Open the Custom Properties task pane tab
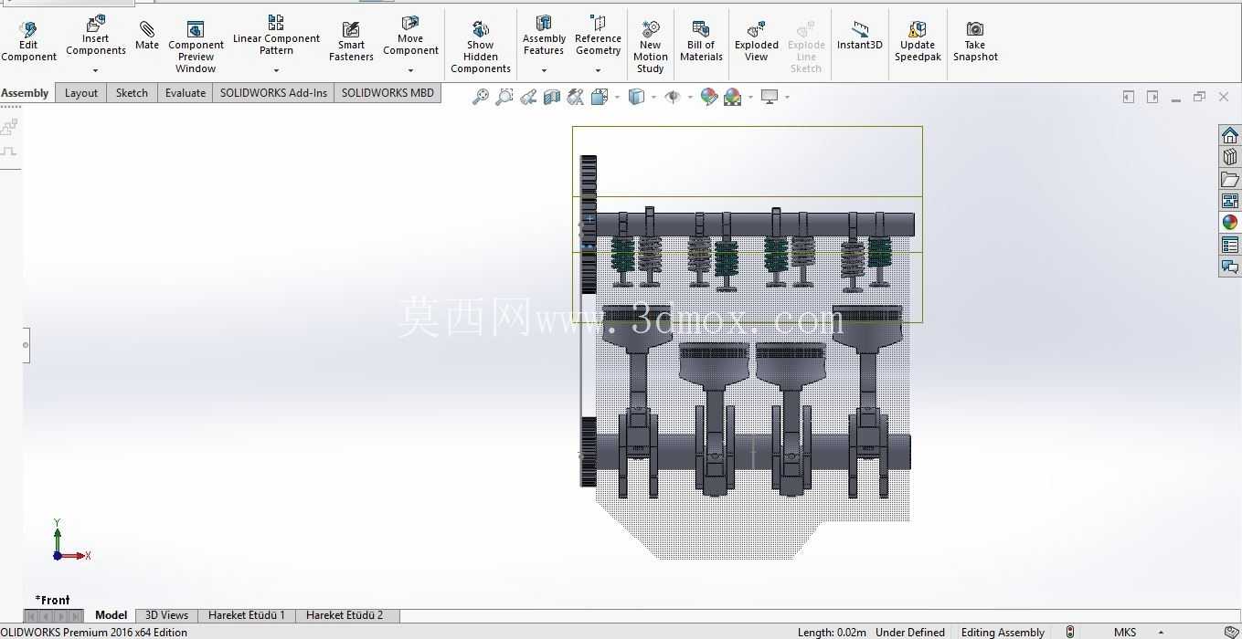 pyautogui.click(x=1230, y=245)
